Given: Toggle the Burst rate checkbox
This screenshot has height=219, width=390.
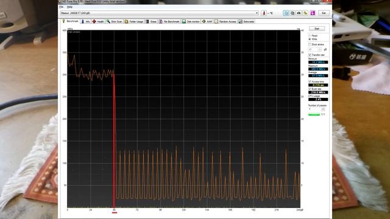Looking at the screenshot, I should (x=310, y=89).
